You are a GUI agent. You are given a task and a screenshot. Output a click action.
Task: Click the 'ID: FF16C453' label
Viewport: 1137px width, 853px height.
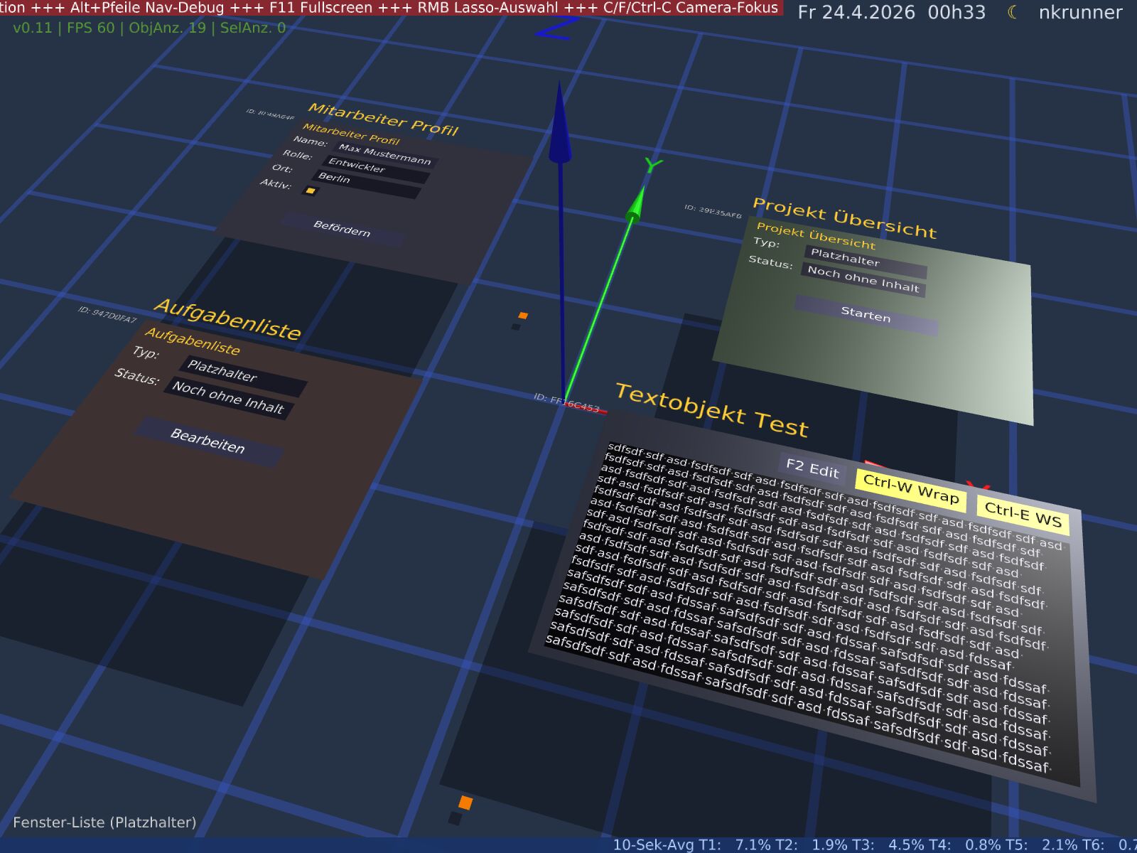click(566, 402)
